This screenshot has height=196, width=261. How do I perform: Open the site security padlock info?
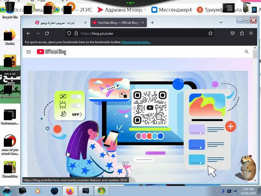pos(76,33)
